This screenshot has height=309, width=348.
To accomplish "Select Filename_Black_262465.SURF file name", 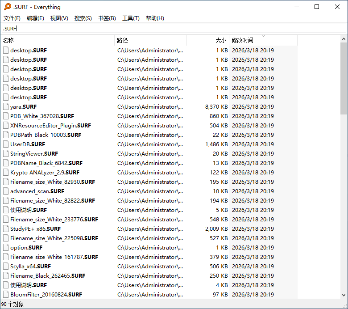I will tap(48, 276).
